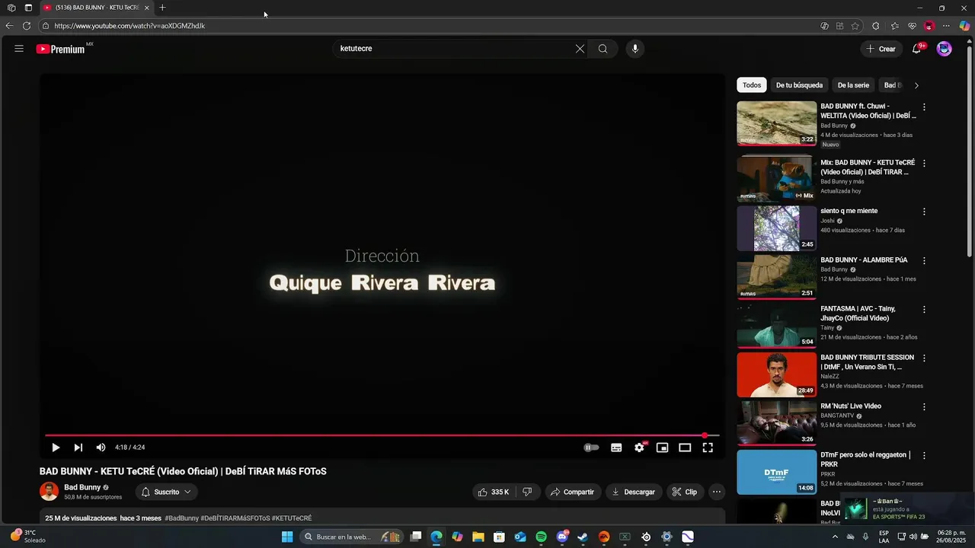Open the Crear create button
The width and height of the screenshot is (975, 548).
coord(881,49)
